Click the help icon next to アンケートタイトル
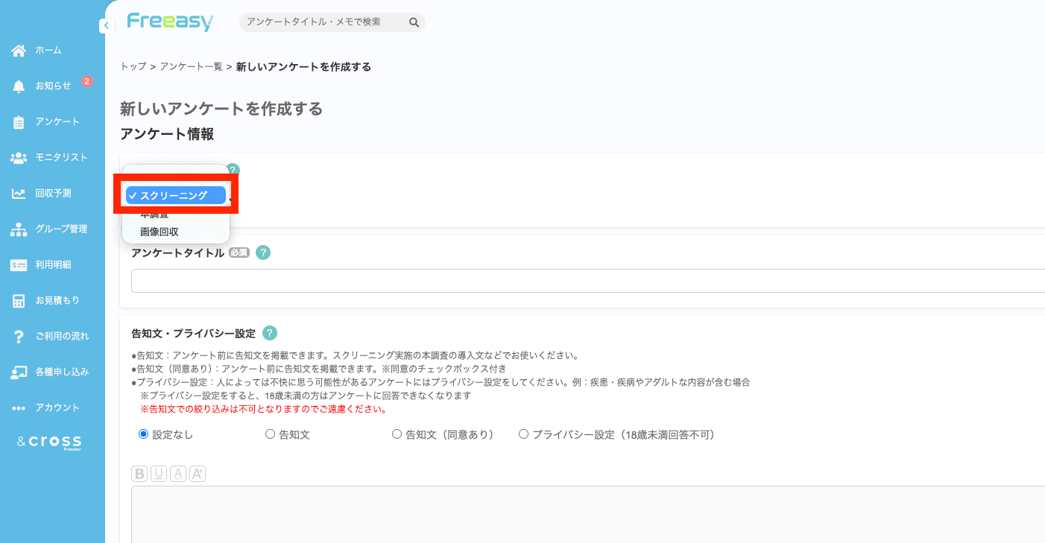The width and height of the screenshot is (1045, 543). click(262, 253)
